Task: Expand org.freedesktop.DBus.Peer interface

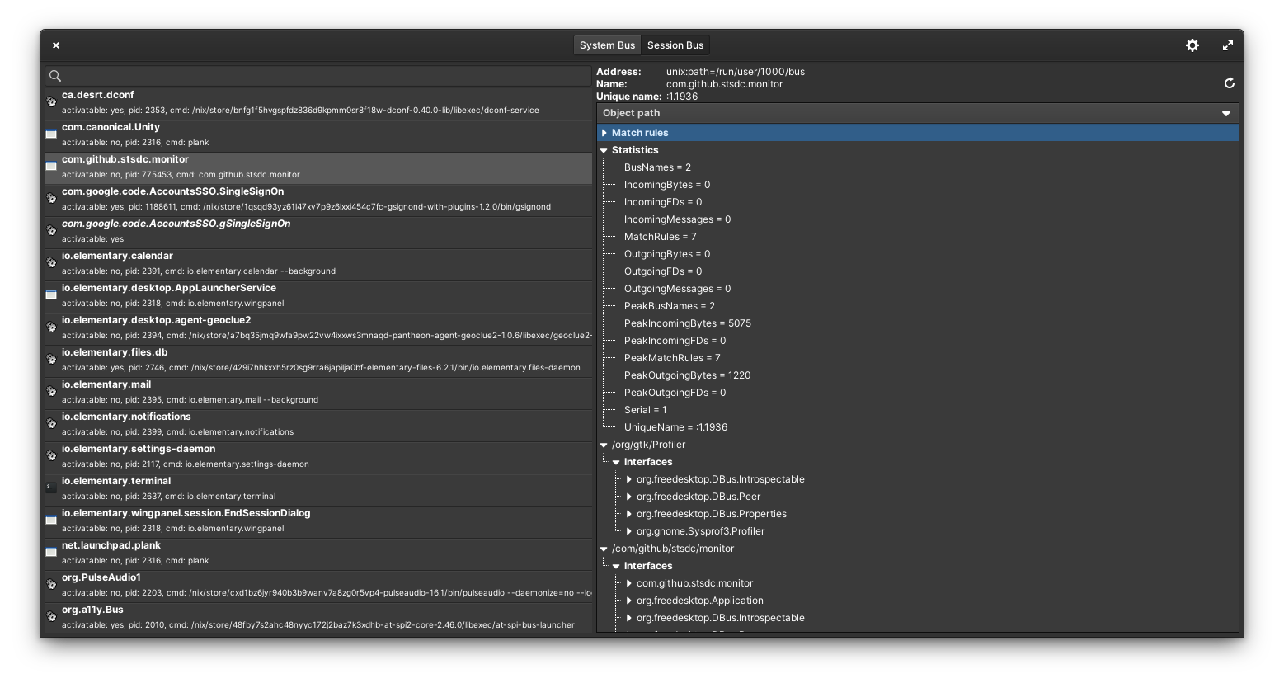Action: pos(629,497)
